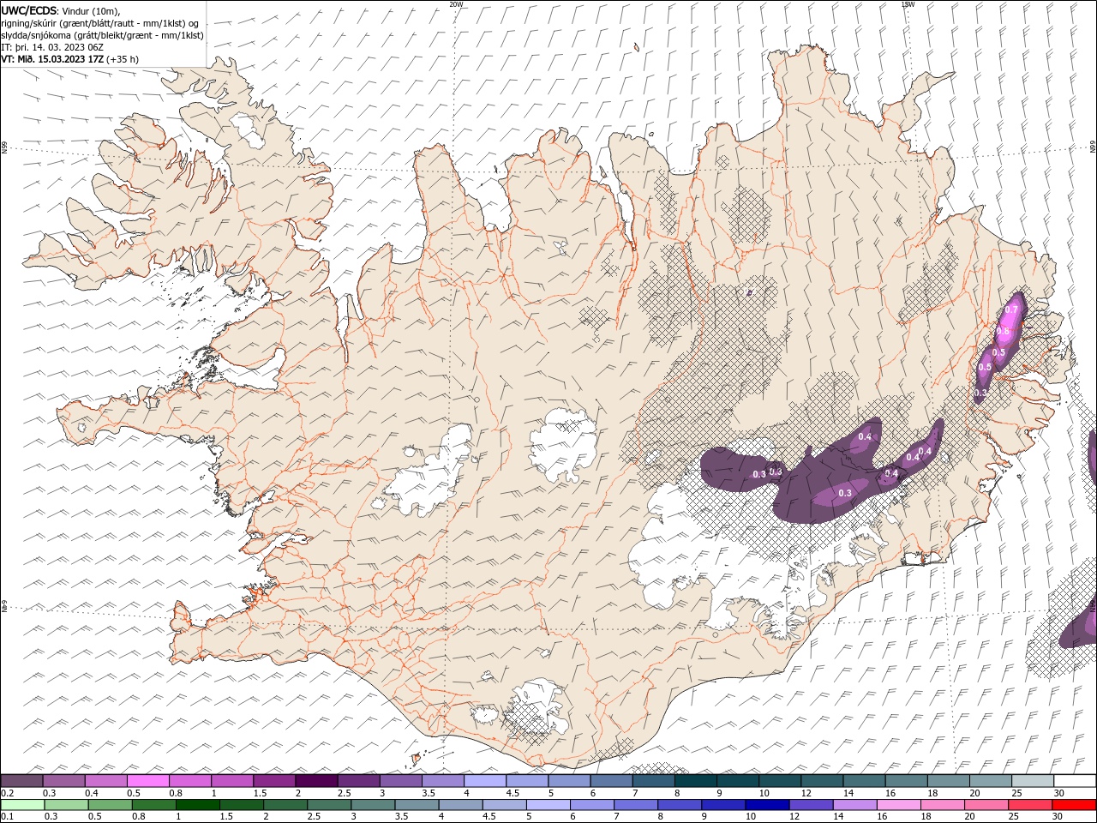Select the upper snow scale swatch between 12 and 14

pyautogui.click(x=821, y=781)
